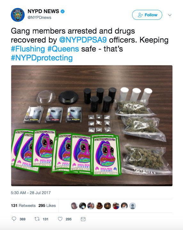Open the #Flushing hashtag
Screen dimensions: 183x230
click(28, 49)
